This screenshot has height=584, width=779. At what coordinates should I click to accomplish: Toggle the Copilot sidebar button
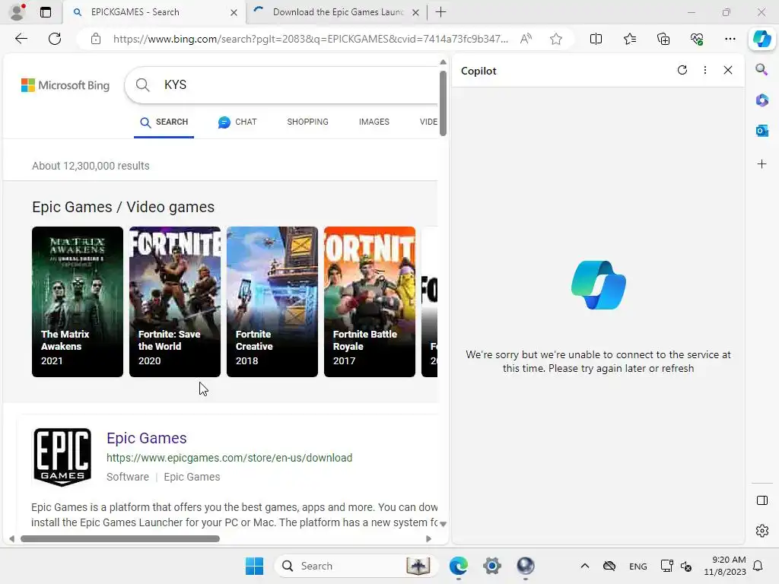point(762,39)
